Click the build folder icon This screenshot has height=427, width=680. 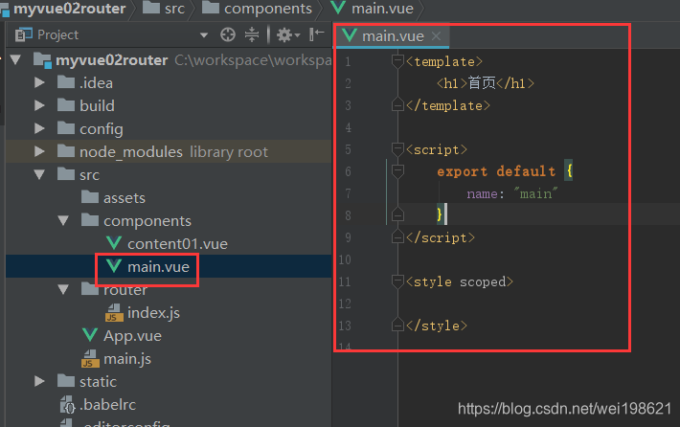[x=66, y=105]
